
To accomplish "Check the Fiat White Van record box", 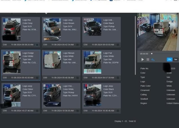I will click(118, 77).
